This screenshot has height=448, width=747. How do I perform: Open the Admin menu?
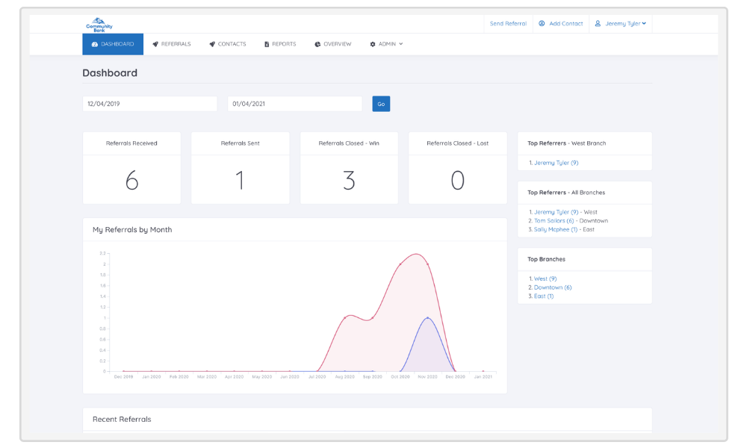[x=386, y=44]
